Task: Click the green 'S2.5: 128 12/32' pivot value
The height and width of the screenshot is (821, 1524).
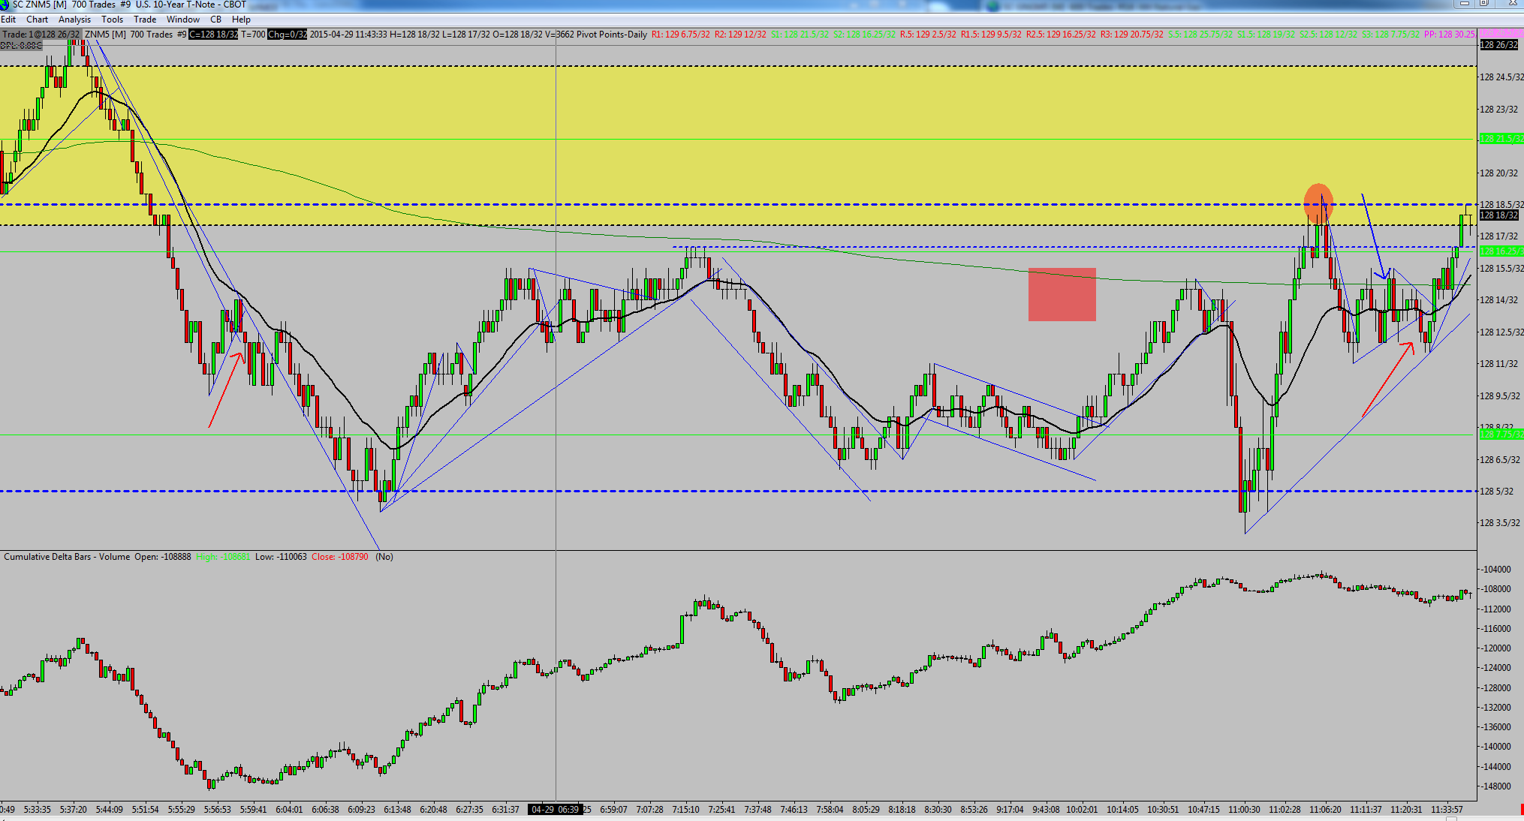Action: click(1328, 35)
